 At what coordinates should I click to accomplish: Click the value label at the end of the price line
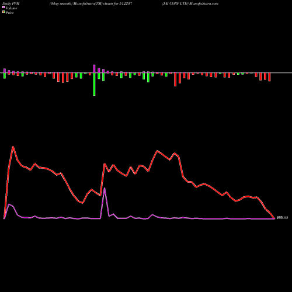click(282, 218)
